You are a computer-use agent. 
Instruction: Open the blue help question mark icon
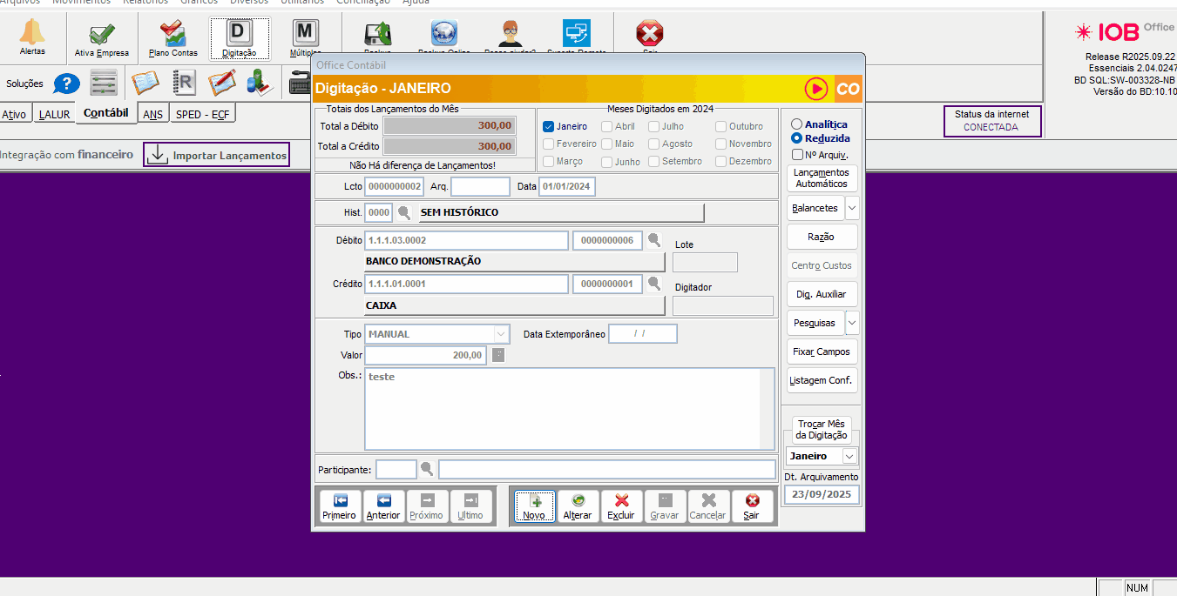click(x=67, y=84)
